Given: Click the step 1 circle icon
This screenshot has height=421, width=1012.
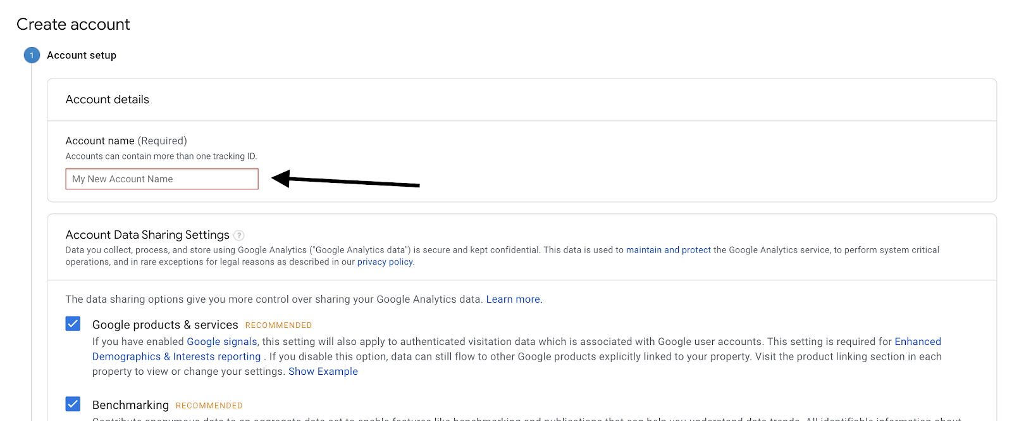Looking at the screenshot, I should point(32,55).
